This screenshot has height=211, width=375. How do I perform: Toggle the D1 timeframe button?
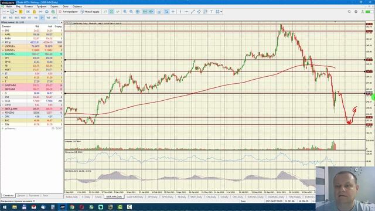[x=42, y=18]
